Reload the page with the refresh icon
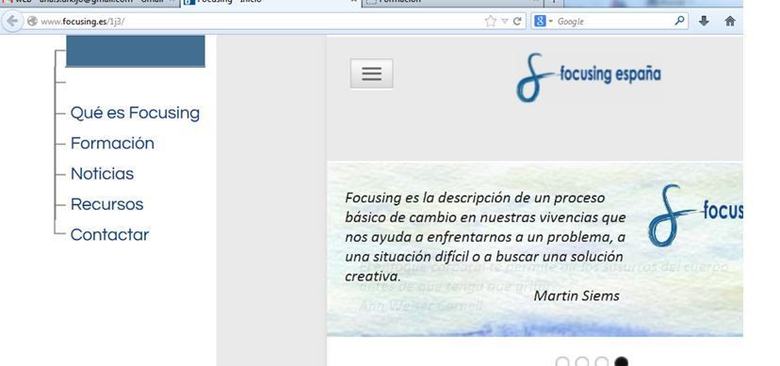This screenshot has width=780, height=366. coord(517,21)
